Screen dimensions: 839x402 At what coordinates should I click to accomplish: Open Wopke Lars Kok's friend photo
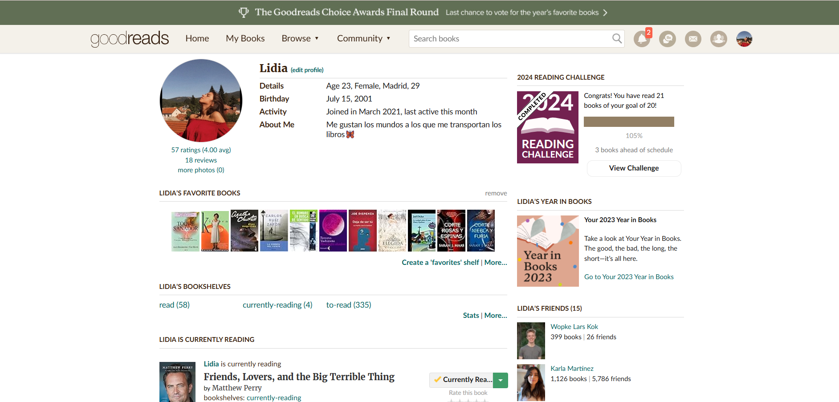(x=531, y=341)
